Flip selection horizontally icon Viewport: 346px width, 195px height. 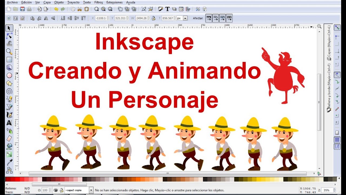click(46, 18)
